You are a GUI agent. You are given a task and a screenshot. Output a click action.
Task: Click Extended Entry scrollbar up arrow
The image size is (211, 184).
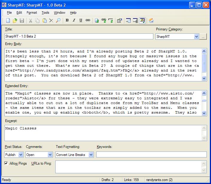pyautogui.click(x=204, y=93)
